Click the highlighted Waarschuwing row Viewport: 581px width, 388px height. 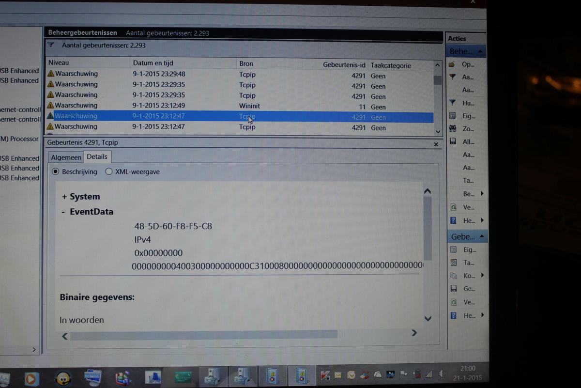240,117
